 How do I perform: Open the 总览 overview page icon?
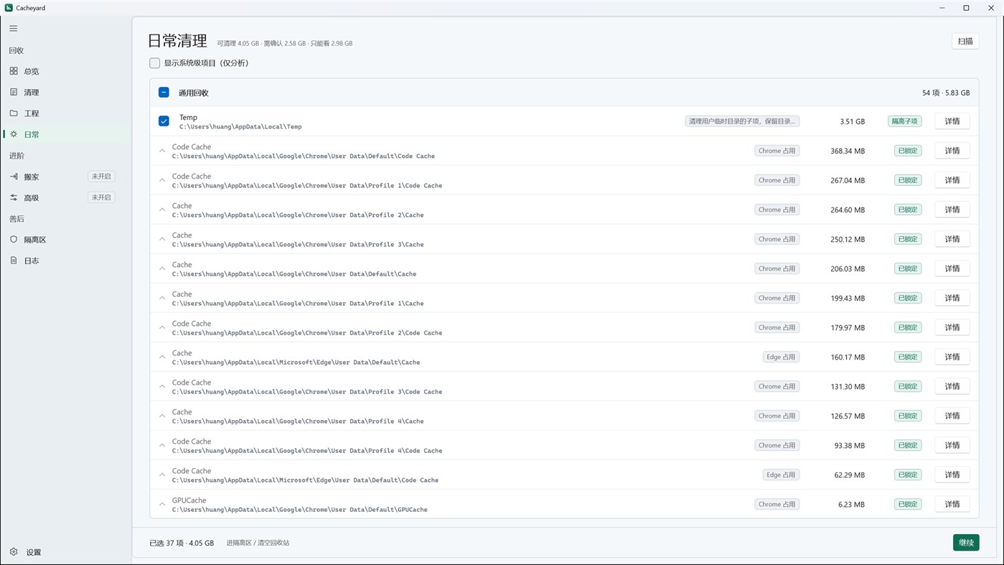point(14,71)
